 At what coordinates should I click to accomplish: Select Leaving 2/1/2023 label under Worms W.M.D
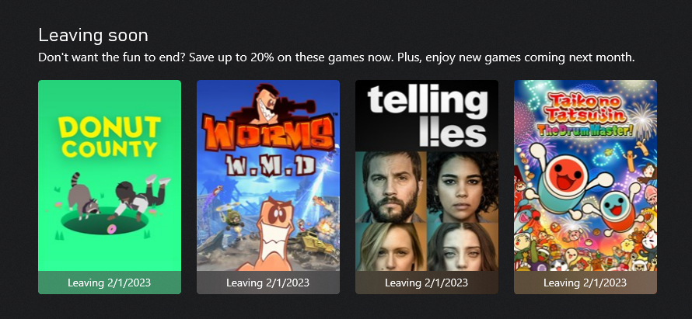pos(268,283)
